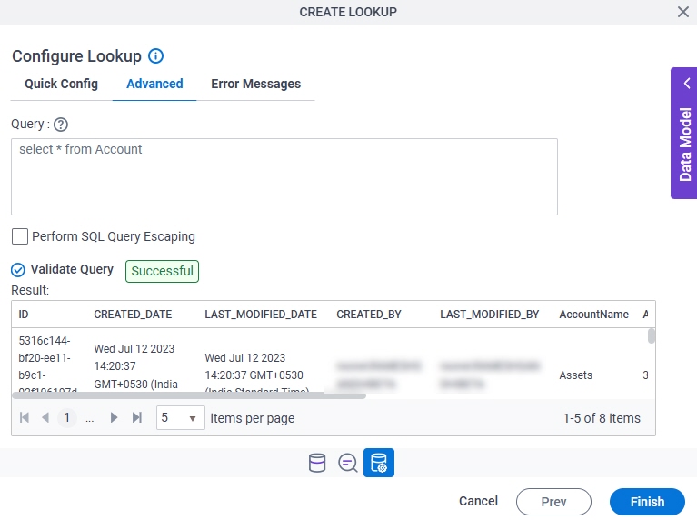Go to next results page
This screenshot has height=520, width=697.
click(114, 417)
